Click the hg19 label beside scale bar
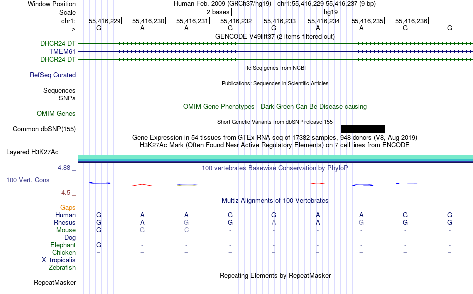Image resolution: width=473 pixels, height=294 pixels. coord(331,12)
